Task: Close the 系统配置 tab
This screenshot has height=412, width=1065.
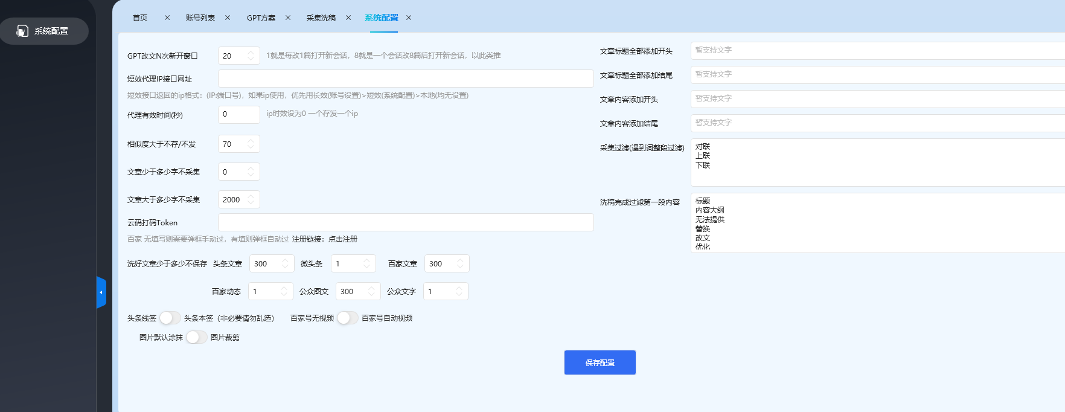Action: point(409,18)
